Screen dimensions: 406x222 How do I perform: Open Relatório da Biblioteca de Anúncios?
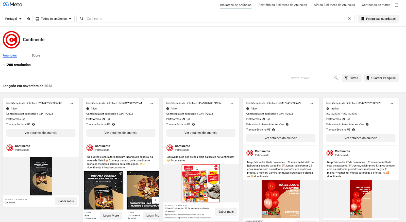(x=283, y=5)
